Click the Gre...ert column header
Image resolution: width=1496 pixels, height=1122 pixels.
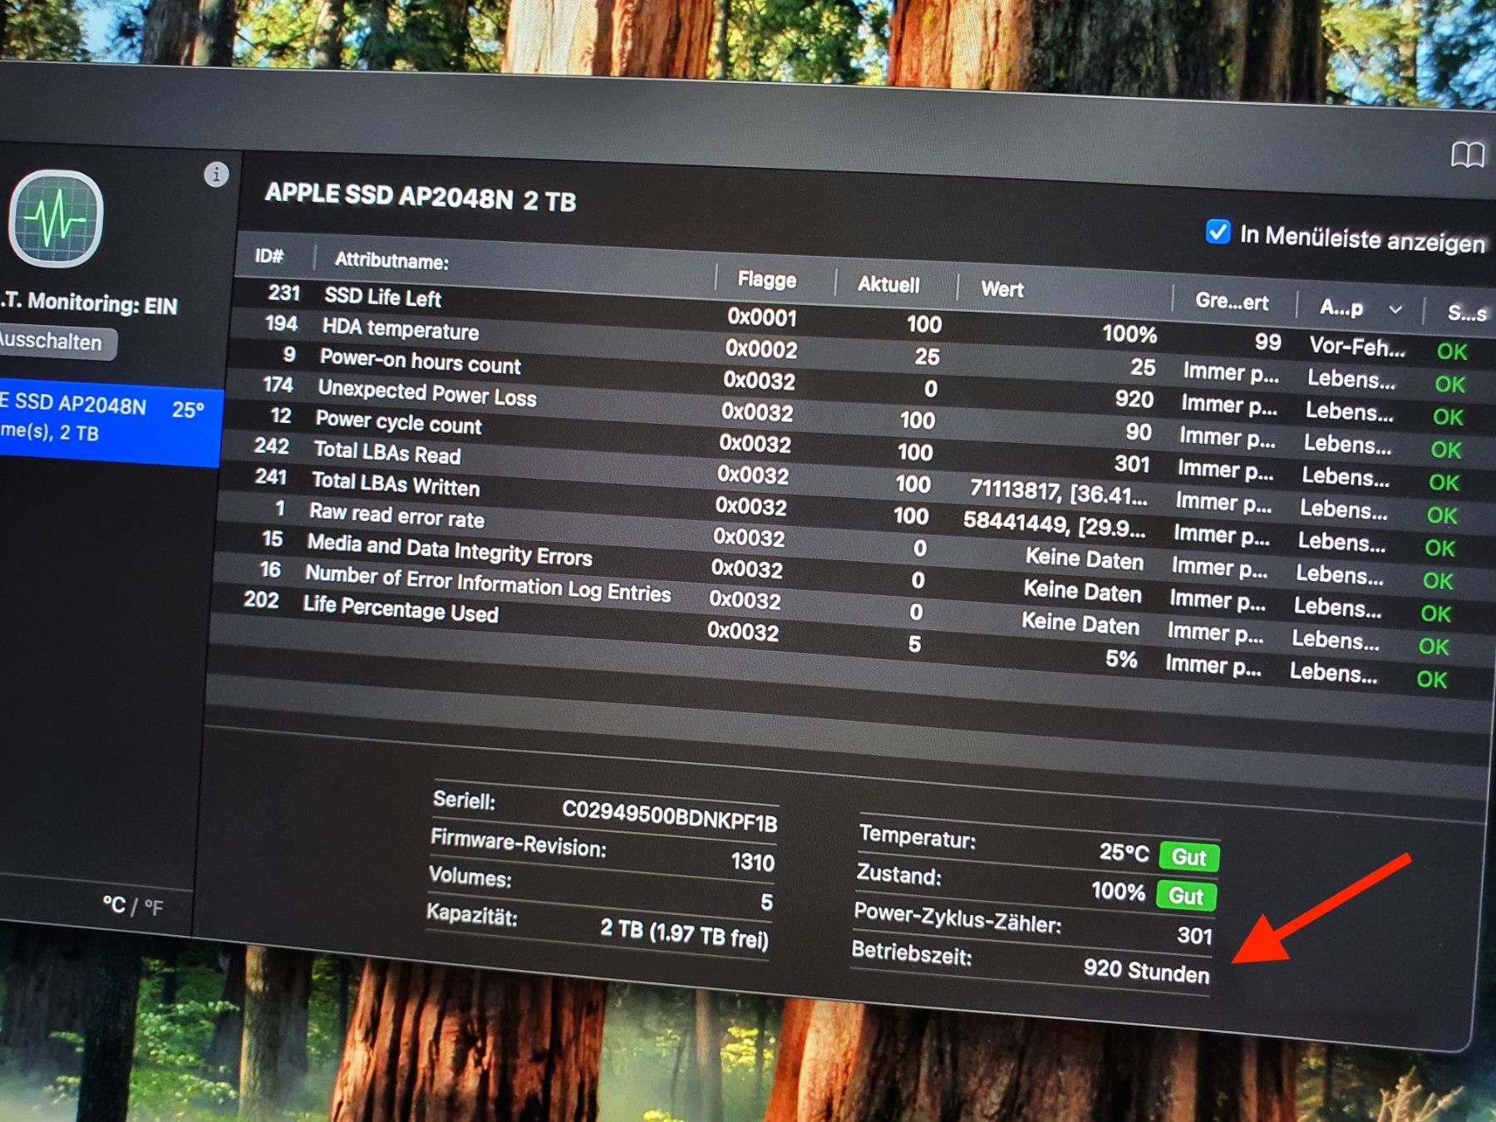(1232, 301)
